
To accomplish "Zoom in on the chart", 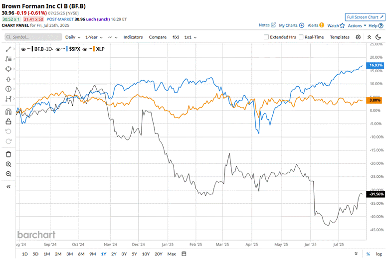I will [x=8, y=164].
